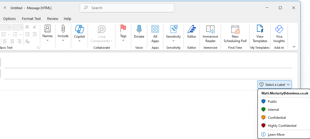Click into the second recipient address line
This screenshot has width=310, height=139.
click(x=148, y=74)
